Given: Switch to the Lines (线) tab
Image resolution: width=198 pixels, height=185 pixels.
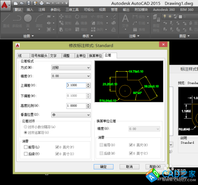Looking at the screenshot, I should pyautogui.click(x=23, y=56).
